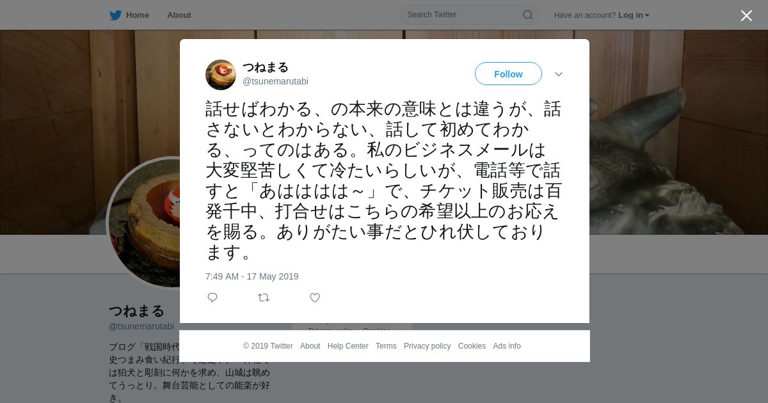The image size is (768, 403).
Task: Open the Privacy policy footer link
Action: (427, 346)
